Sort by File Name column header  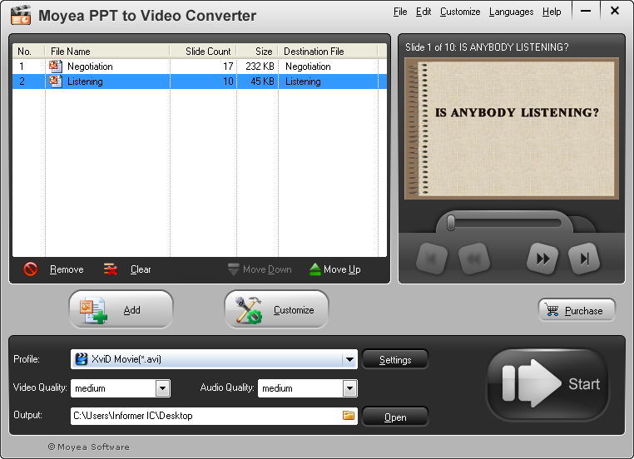[106, 52]
